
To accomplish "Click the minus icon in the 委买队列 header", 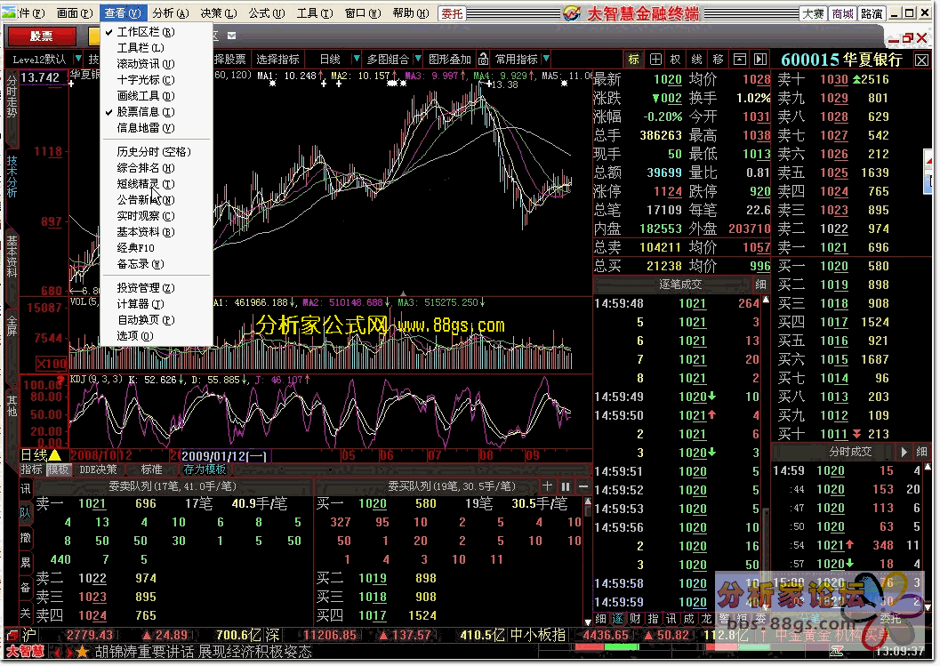I will click(582, 486).
